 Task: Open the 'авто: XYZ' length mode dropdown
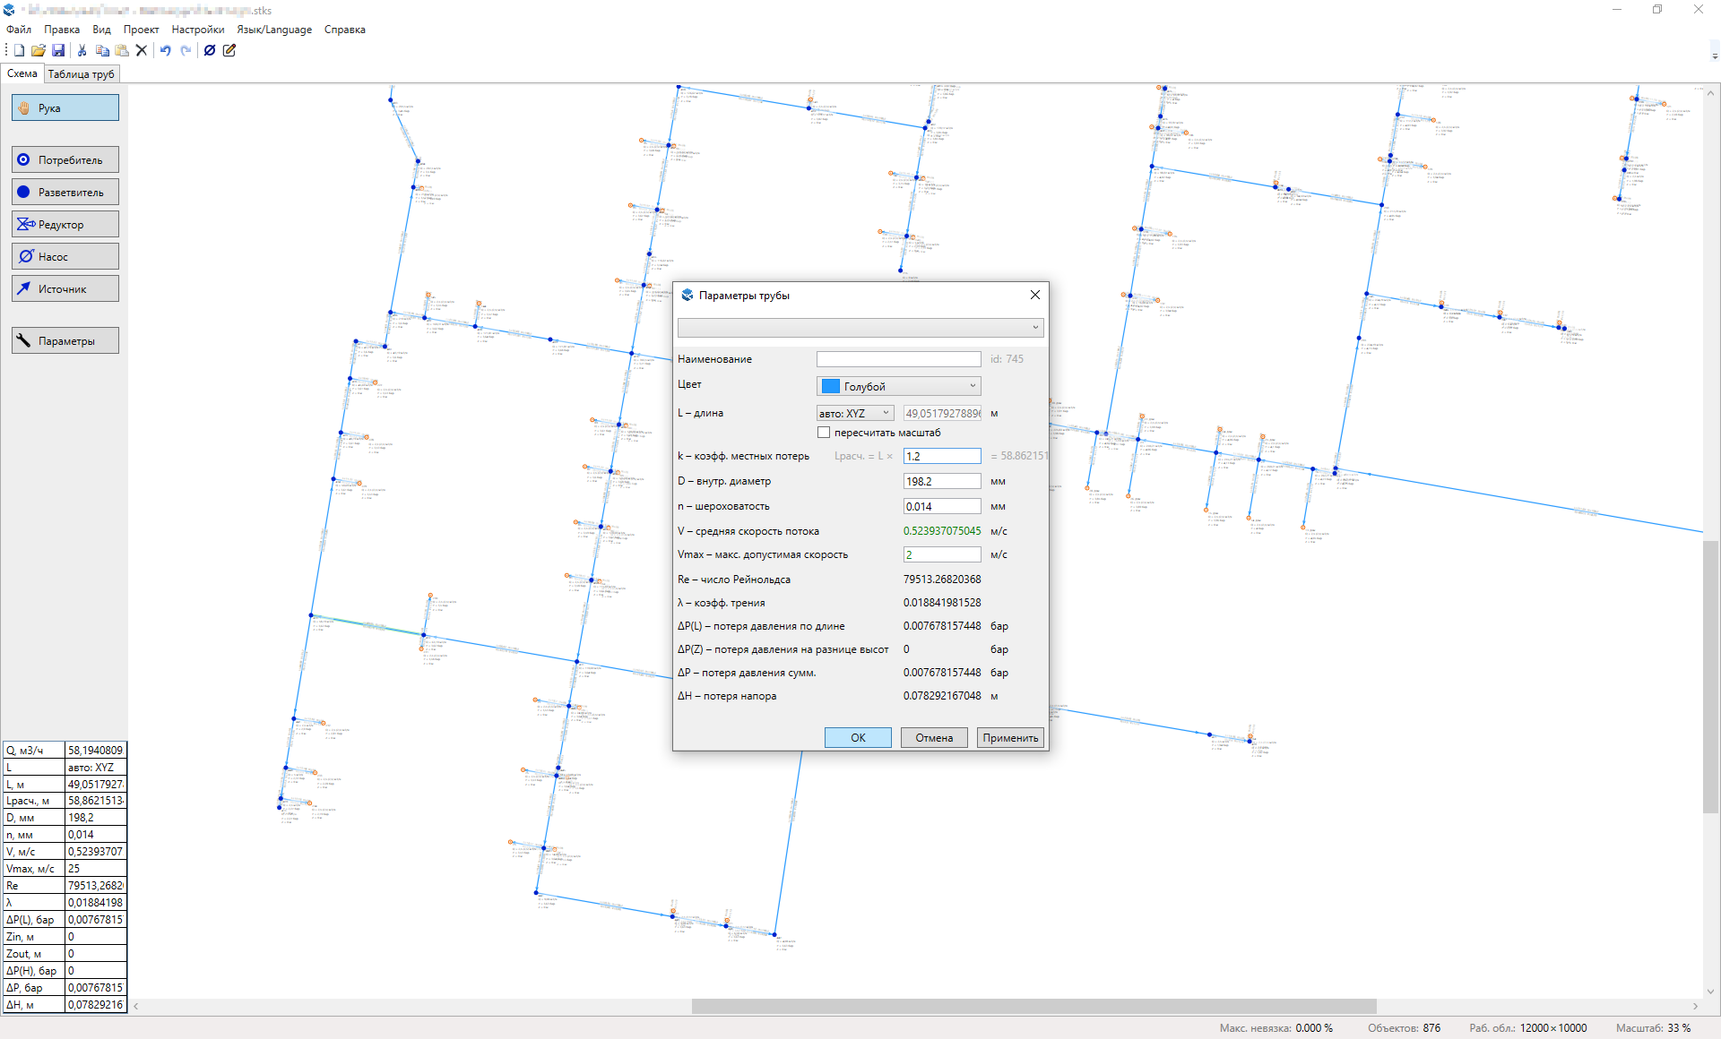click(854, 413)
